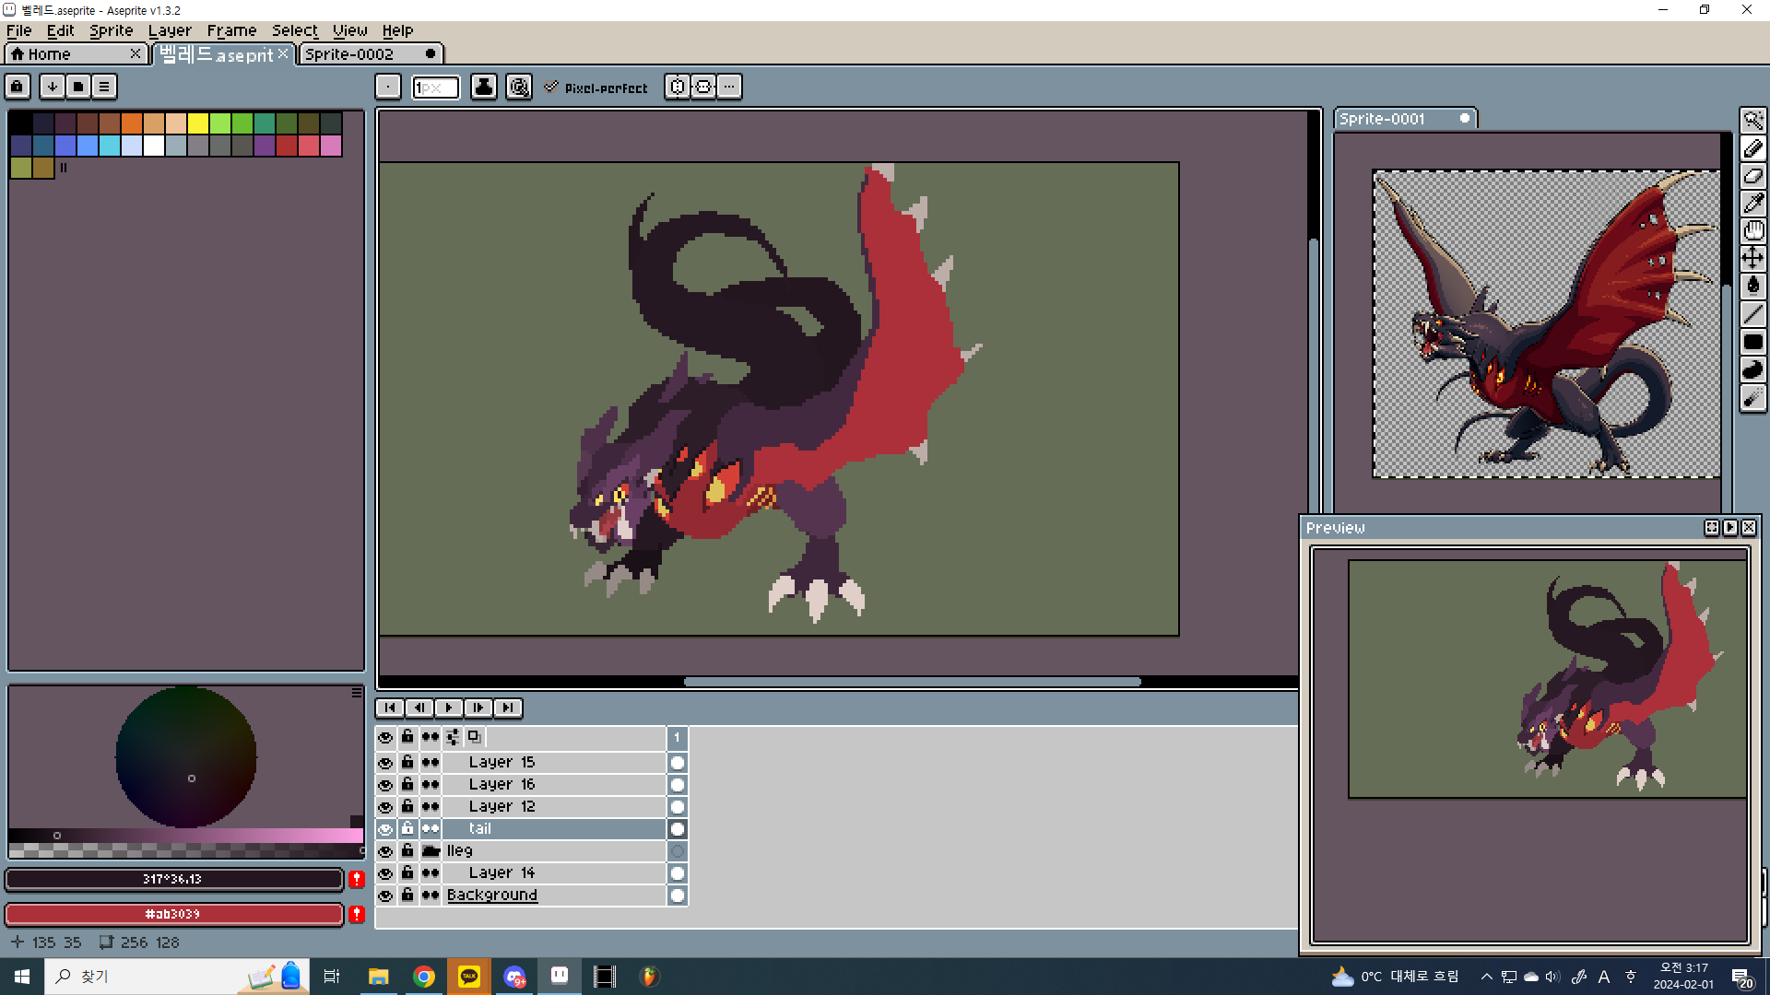This screenshot has width=1770, height=995.
Task: Select the Eyedropper tool
Action: click(1752, 203)
